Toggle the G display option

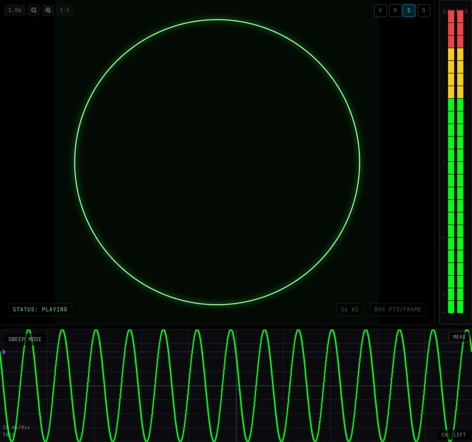click(424, 10)
